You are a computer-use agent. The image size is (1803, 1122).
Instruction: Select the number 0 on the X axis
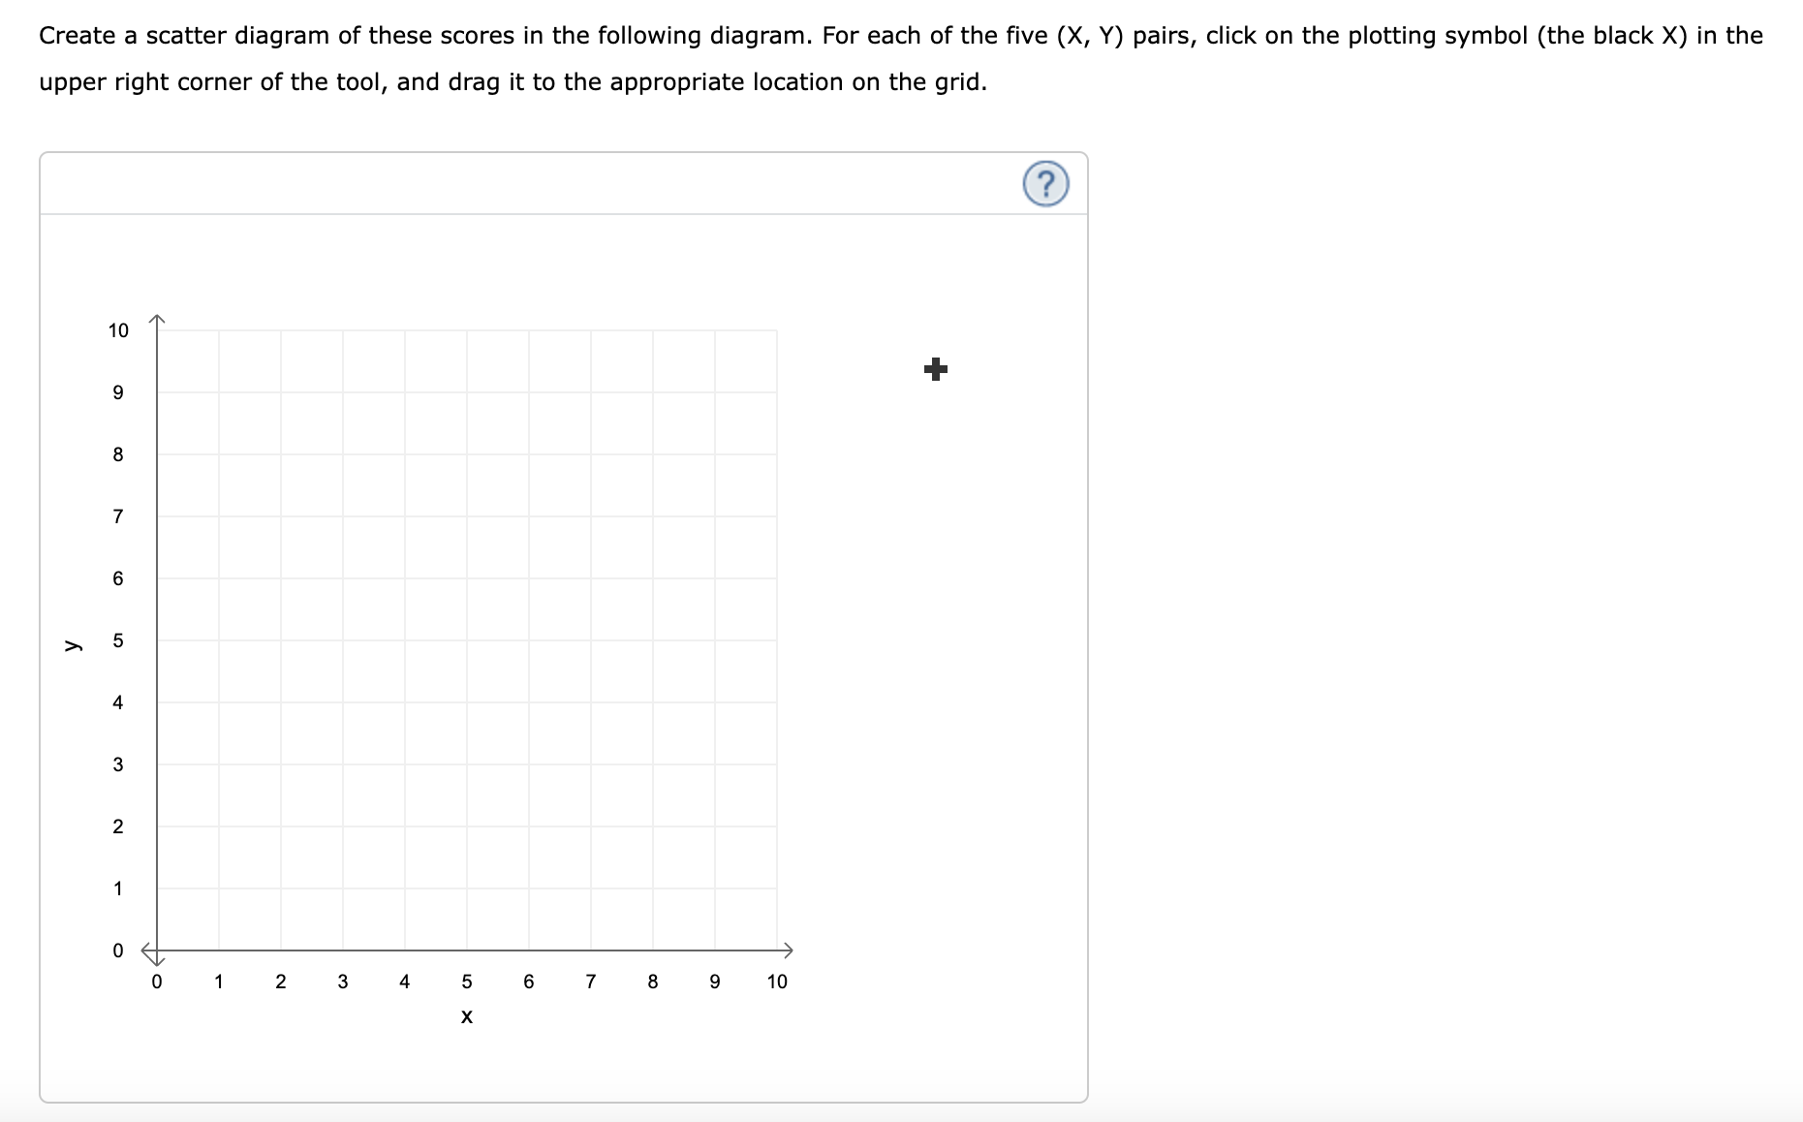(157, 982)
